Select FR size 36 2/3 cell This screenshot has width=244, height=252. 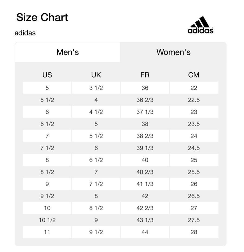point(145,100)
